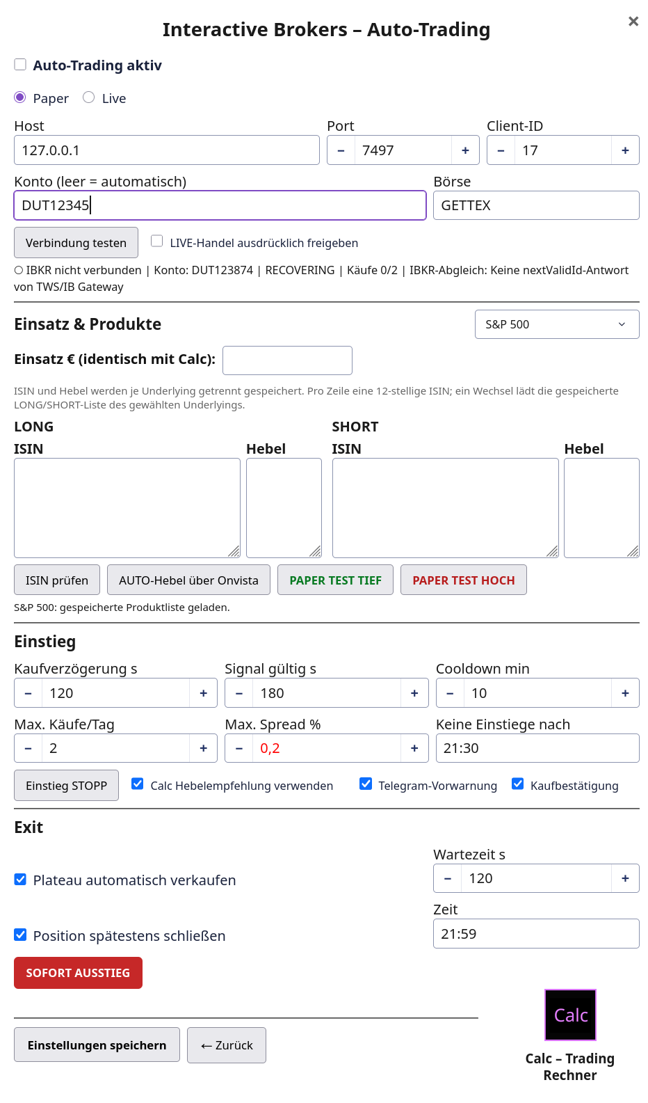The image size is (648, 1103).
Task: Close the Auto-Trading dialog with X
Action: click(633, 22)
